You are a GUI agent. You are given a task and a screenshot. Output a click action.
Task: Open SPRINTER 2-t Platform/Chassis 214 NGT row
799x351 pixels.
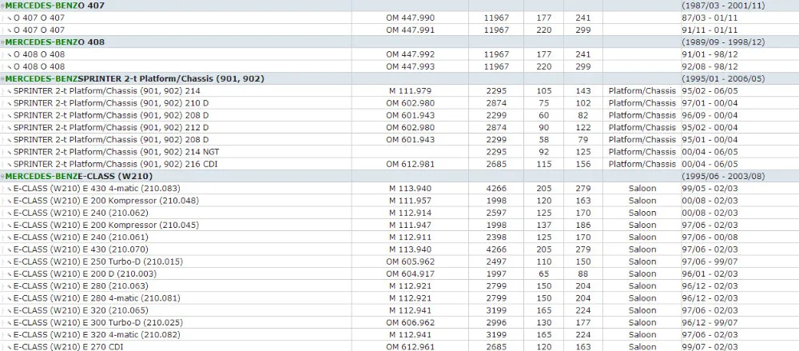tap(399, 152)
